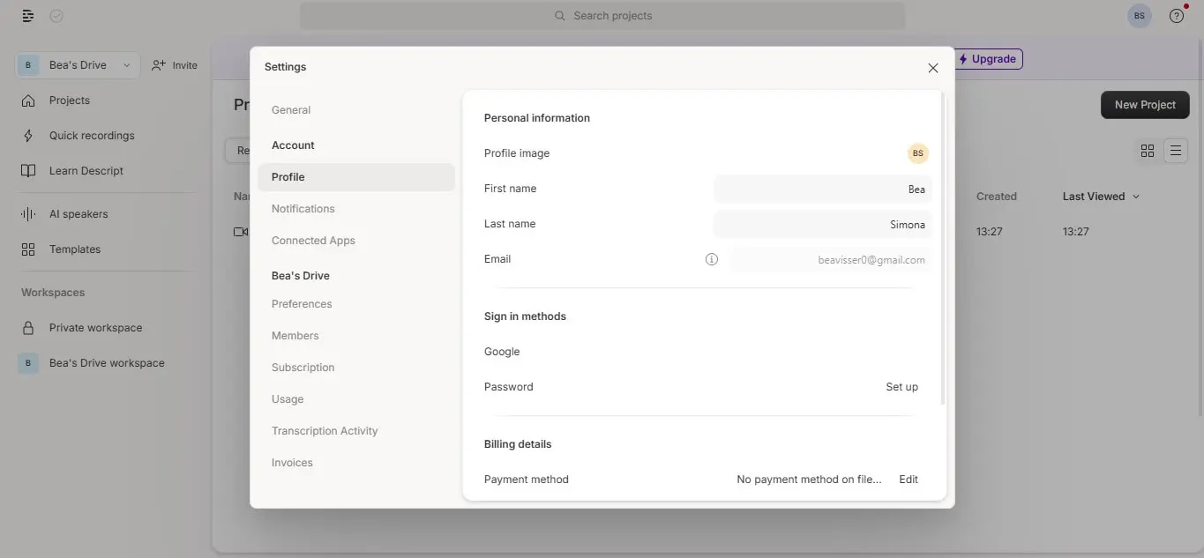Image resolution: width=1204 pixels, height=558 pixels.
Task: Click the Invite people icon
Action: [159, 65]
